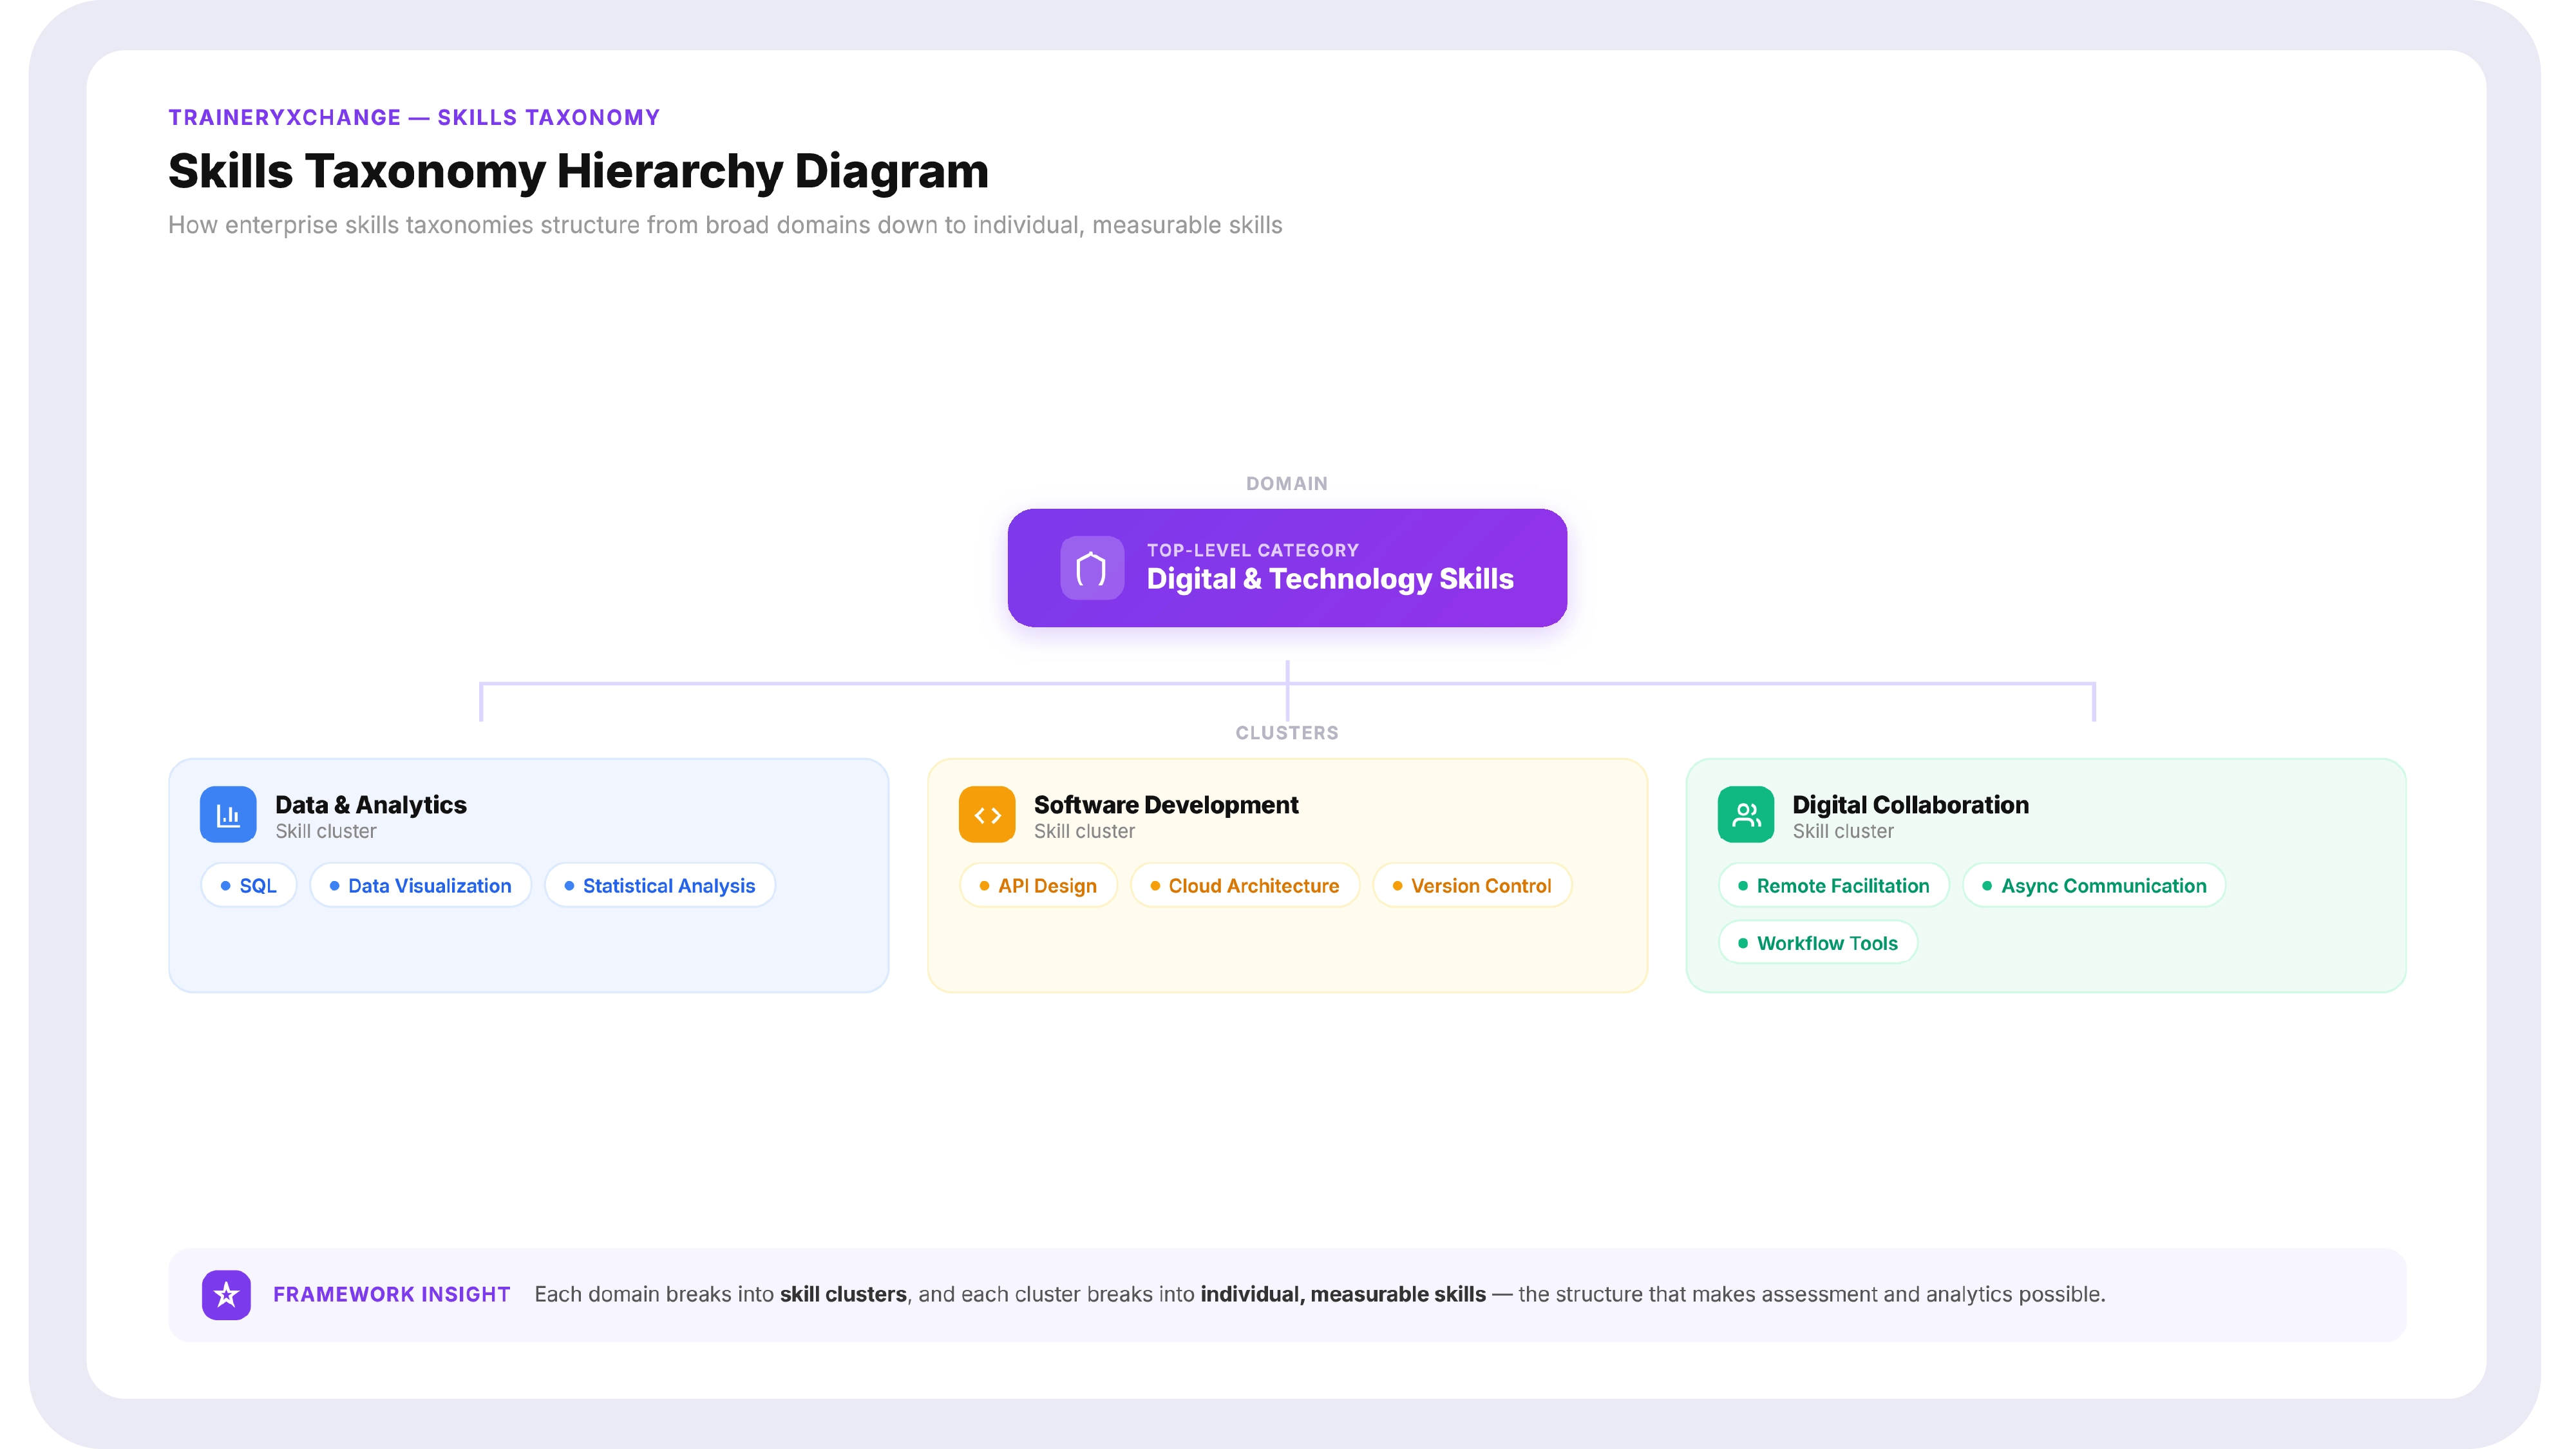Select the Data Visualization skill chip
The width and height of the screenshot is (2576, 1449).
[420, 886]
